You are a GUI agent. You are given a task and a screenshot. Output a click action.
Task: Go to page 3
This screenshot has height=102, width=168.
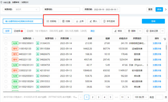[x=99, y=97]
